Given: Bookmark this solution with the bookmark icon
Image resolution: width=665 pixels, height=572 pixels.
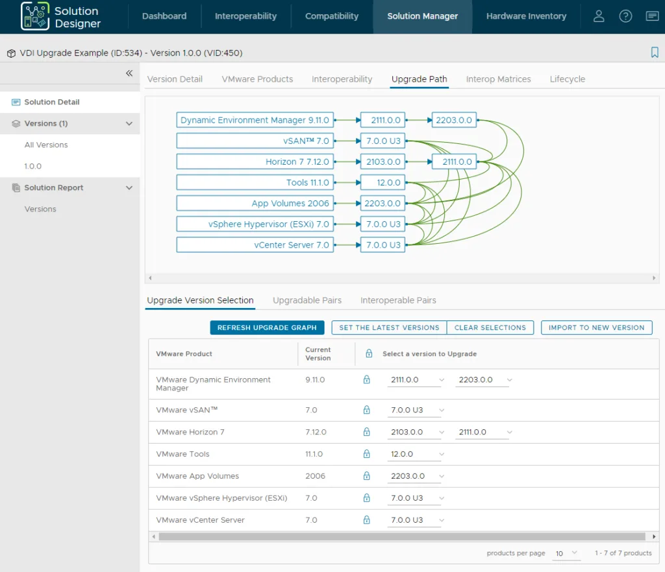Looking at the screenshot, I should click(x=655, y=53).
